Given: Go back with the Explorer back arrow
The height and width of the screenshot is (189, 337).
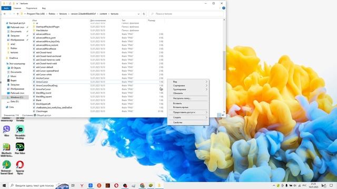Looking at the screenshot, I should click(5, 14).
